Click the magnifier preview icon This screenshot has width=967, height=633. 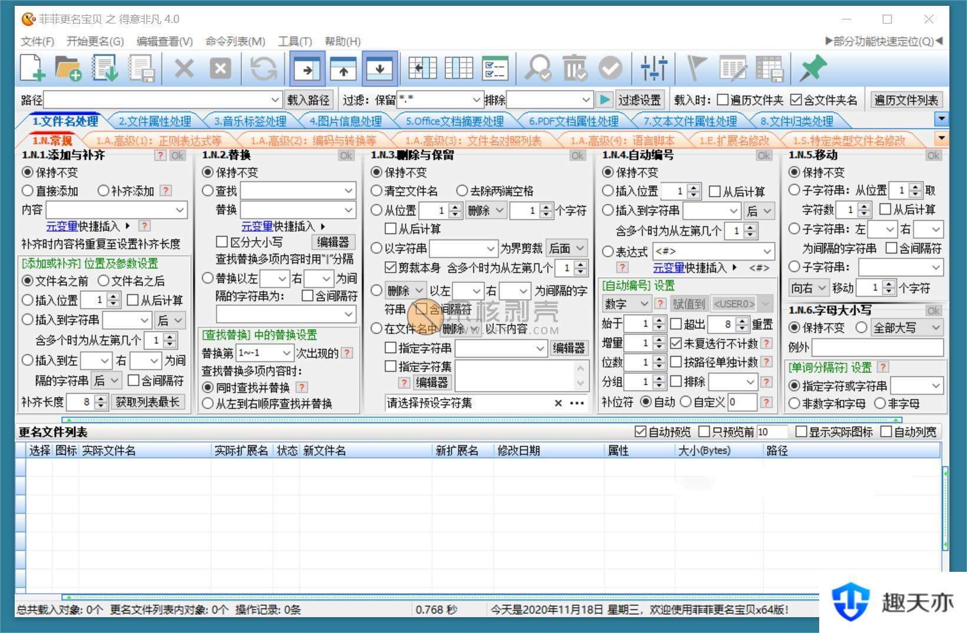(538, 68)
